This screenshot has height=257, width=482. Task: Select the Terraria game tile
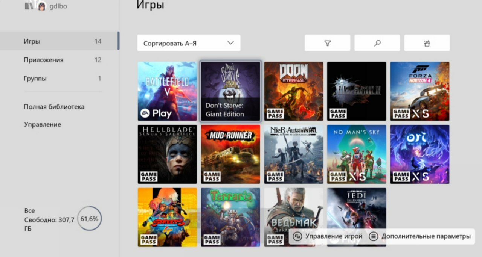pos(230,217)
